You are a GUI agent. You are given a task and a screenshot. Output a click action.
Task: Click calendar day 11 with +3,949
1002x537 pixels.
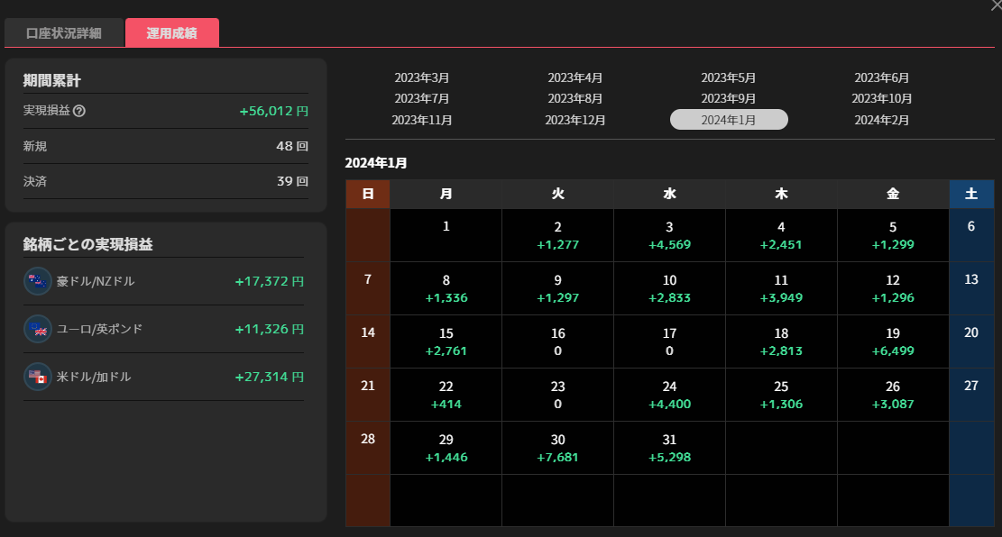pyautogui.click(x=781, y=288)
